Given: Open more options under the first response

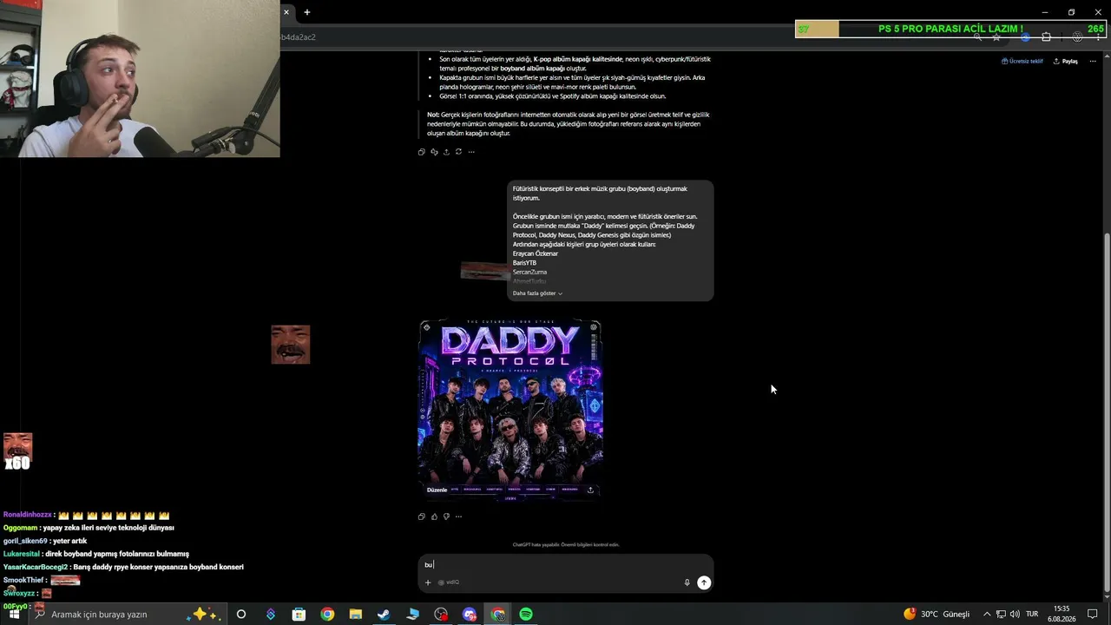Looking at the screenshot, I should tap(471, 152).
